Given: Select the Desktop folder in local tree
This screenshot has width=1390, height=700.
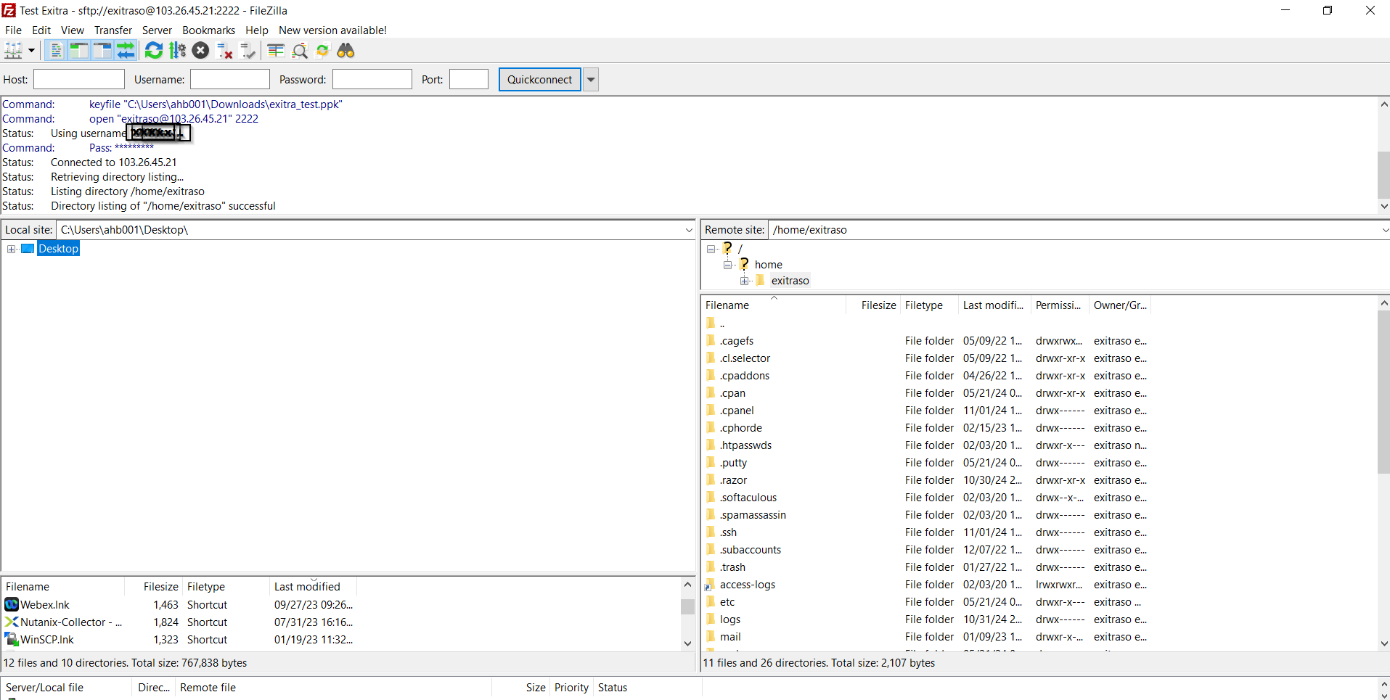Looking at the screenshot, I should 59,249.
